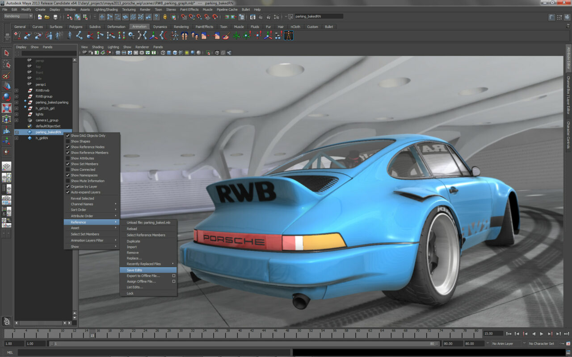Viewport: 572px width, 357px height.
Task: Click the current frame field showing 15.00
Action: (x=492, y=334)
